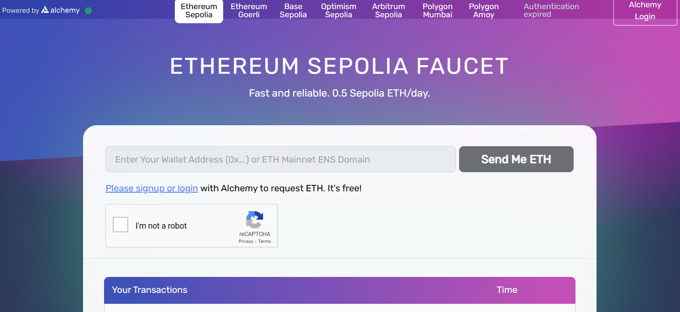Check the I'm not a robot box
This screenshot has height=312, width=680.
point(120,225)
